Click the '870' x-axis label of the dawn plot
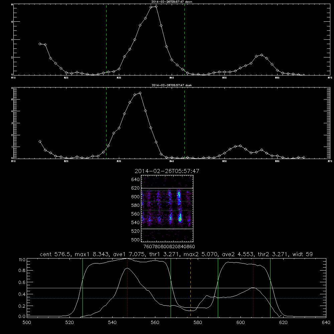334x334 pixels. pos(330,78)
